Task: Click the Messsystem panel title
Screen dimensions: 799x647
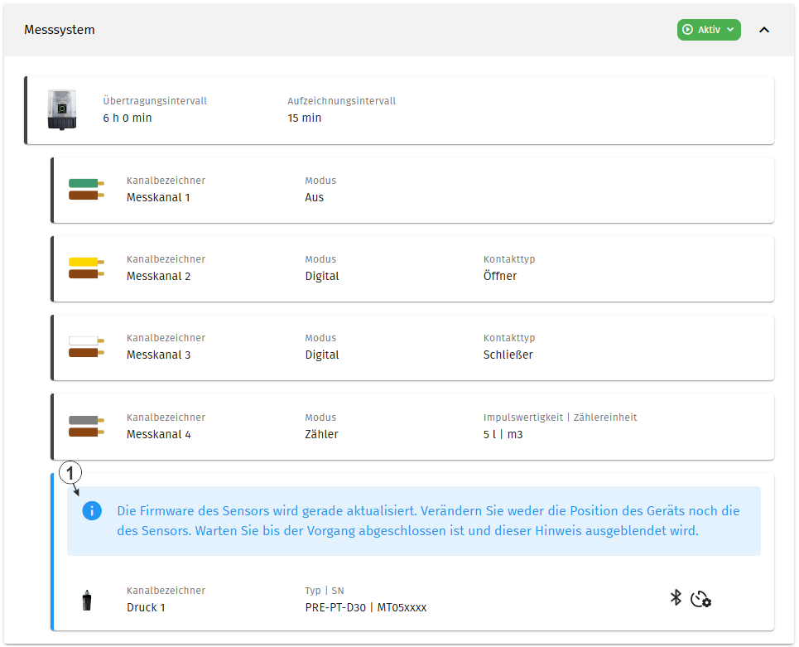Action: point(60,30)
